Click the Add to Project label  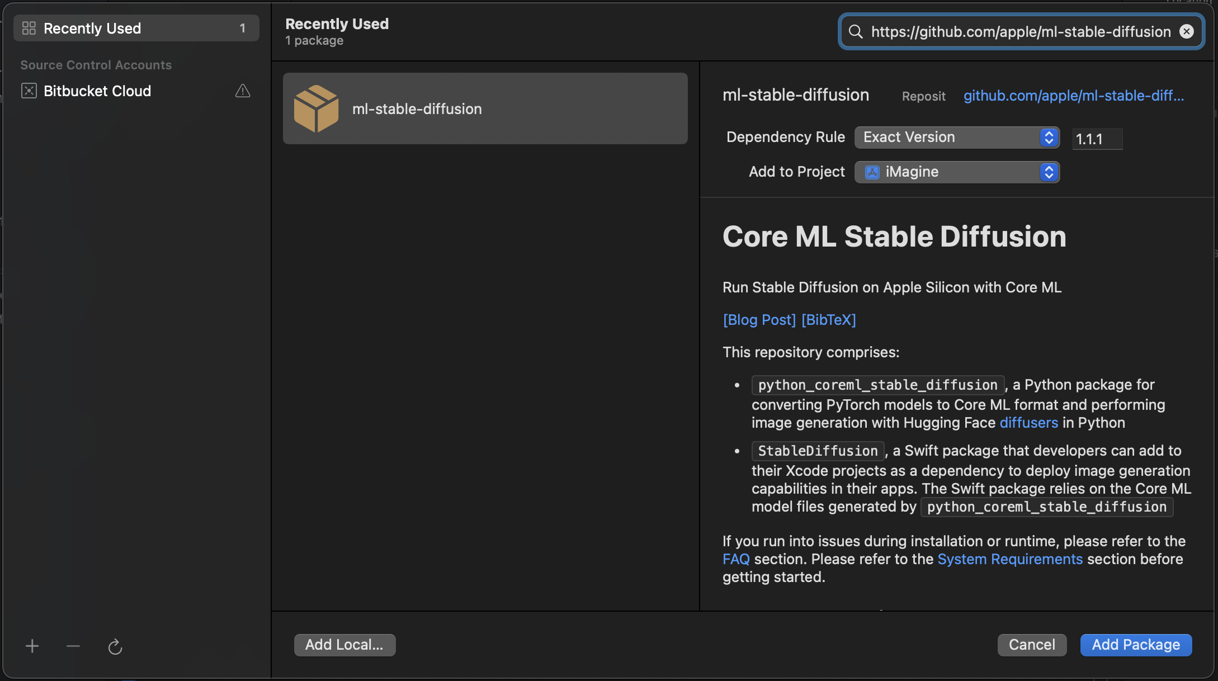[x=796, y=172]
